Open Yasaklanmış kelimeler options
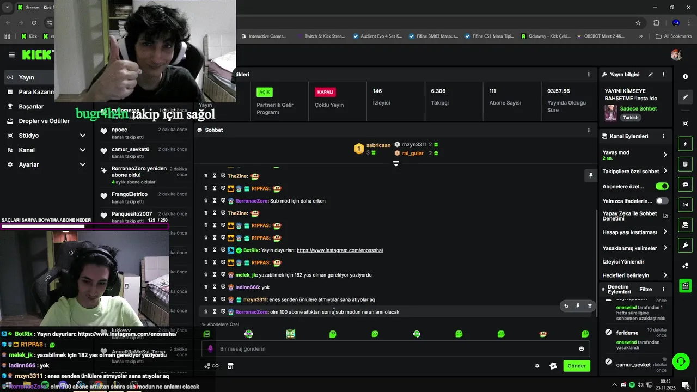This screenshot has width=697, height=392. point(665,248)
